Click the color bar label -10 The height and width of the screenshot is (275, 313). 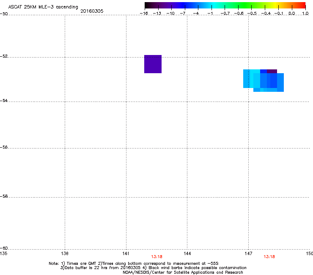tap(170, 14)
